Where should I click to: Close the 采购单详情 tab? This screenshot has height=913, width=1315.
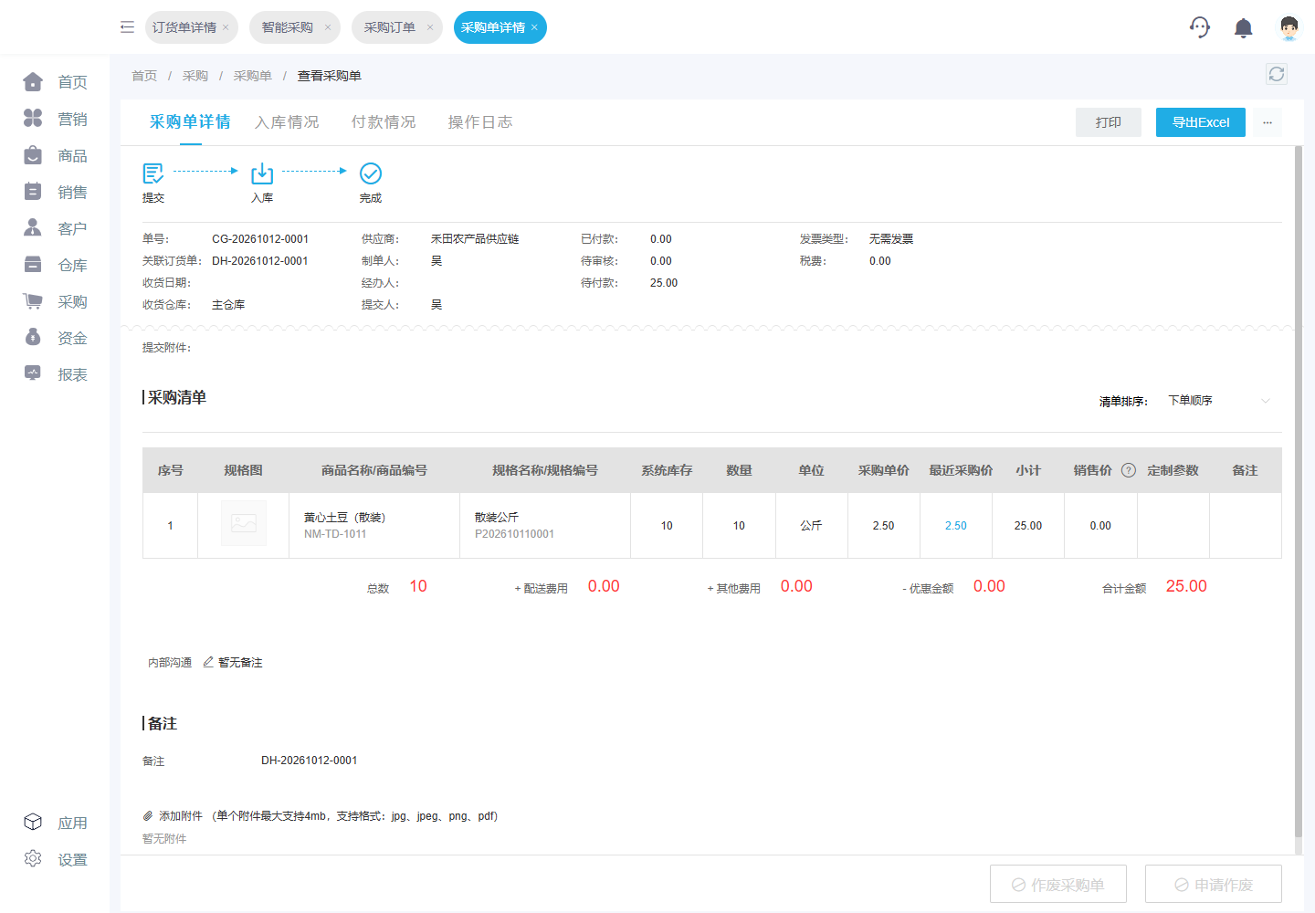pyautogui.click(x=534, y=27)
